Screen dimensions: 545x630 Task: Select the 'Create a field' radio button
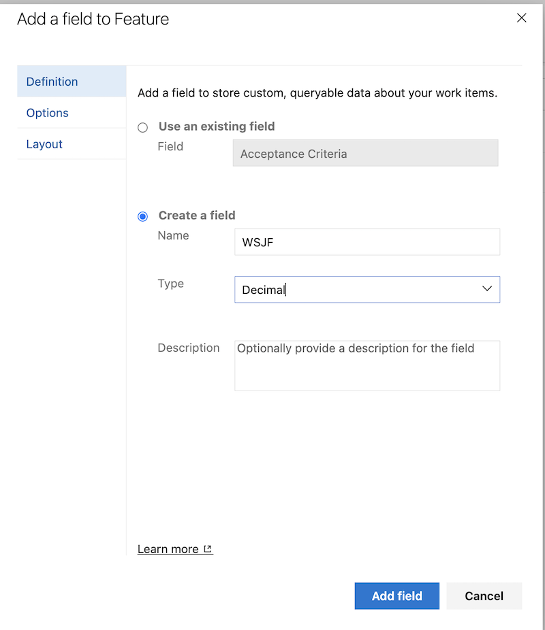(x=142, y=216)
